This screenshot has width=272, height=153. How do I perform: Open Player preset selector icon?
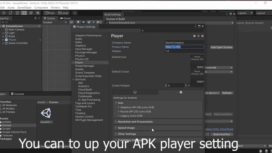[198, 36]
